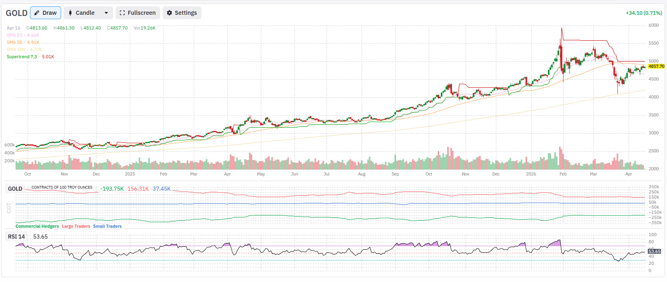Click the Supertrend 7,3 indicator legend
667x282 pixels.
click(30, 57)
